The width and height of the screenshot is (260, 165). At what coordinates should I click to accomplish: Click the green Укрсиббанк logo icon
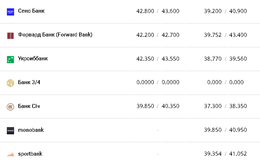click(x=10, y=59)
